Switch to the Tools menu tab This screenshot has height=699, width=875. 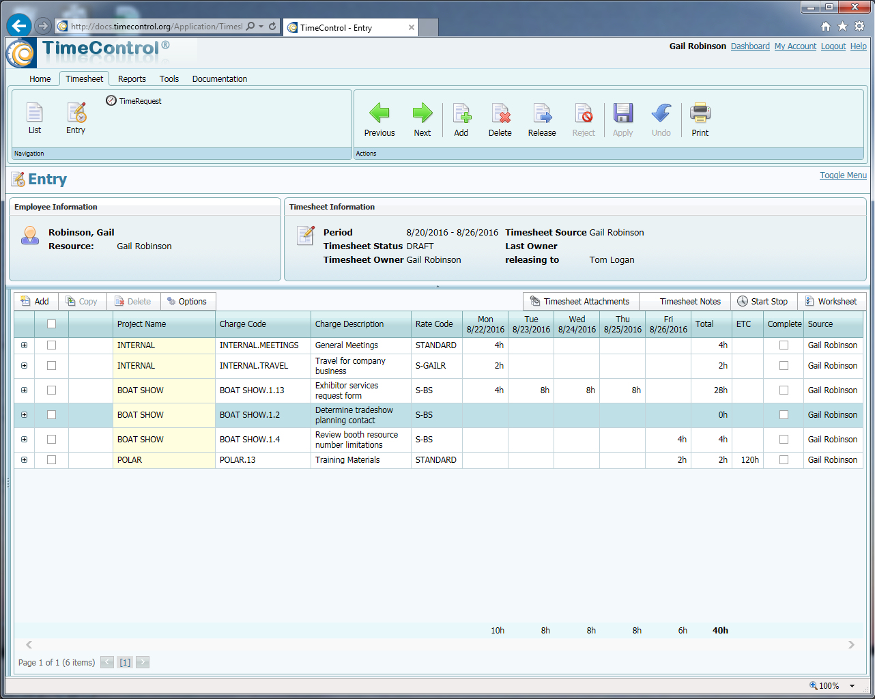169,79
